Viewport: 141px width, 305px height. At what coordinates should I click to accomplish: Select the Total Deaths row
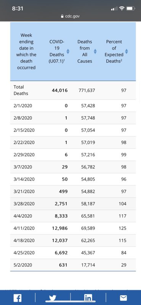pyautogui.click(x=73, y=90)
